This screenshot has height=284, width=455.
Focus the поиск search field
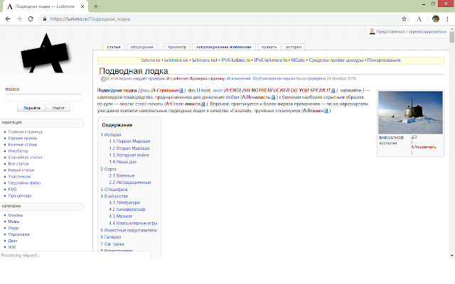pyautogui.click(x=43, y=98)
